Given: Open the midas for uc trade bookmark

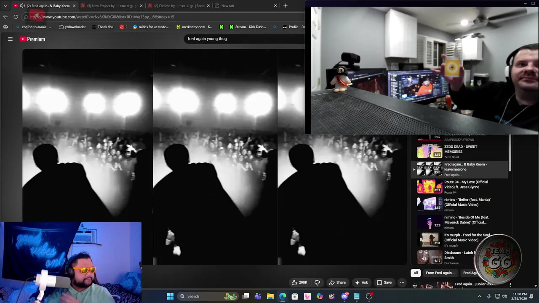Looking at the screenshot, I should pos(150,27).
